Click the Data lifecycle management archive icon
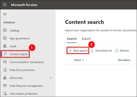The height and width of the screenshot is (97, 137). click(5, 85)
